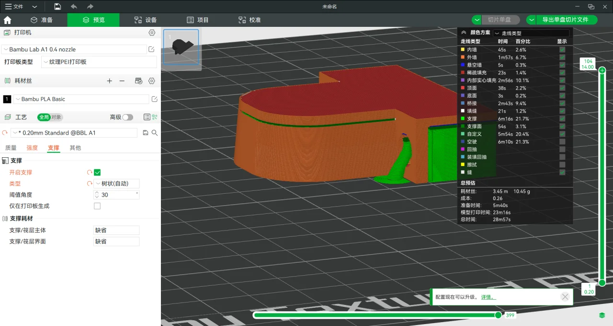
Task: Click the home icon in top bar
Action: coord(8,20)
